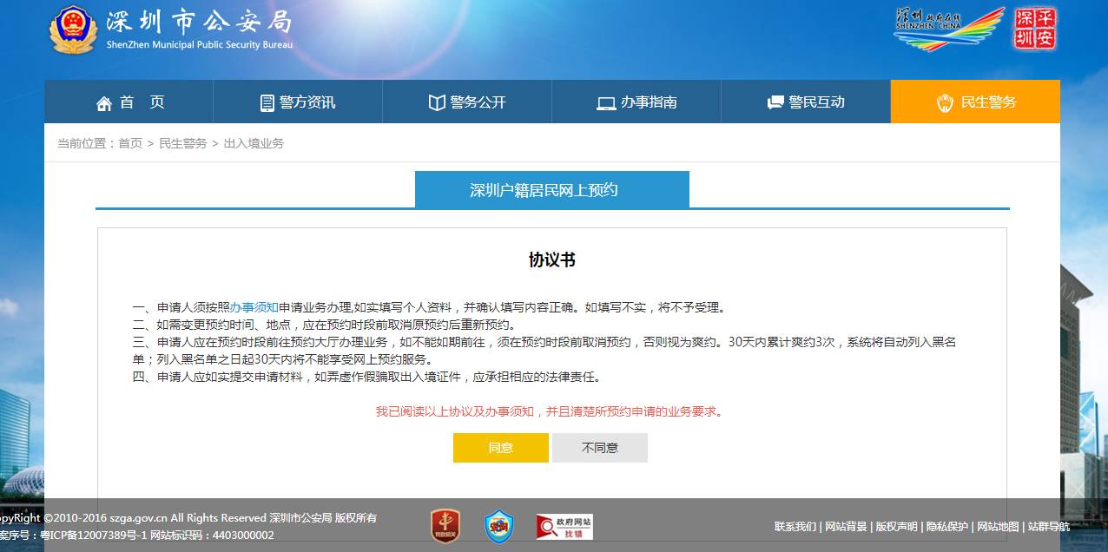Open the 警民互动 navigation menu
The width and height of the screenshot is (1108, 552).
click(806, 102)
